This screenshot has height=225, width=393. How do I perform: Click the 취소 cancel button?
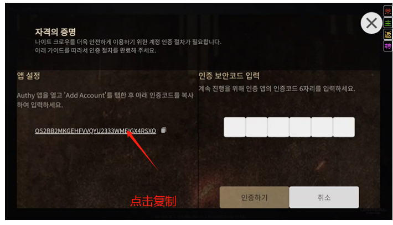point(324,197)
